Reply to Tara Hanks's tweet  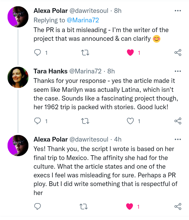point(38,121)
